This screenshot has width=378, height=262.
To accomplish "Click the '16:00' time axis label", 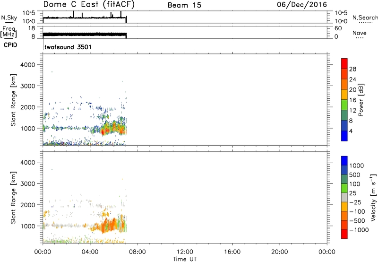I will (232, 252).
